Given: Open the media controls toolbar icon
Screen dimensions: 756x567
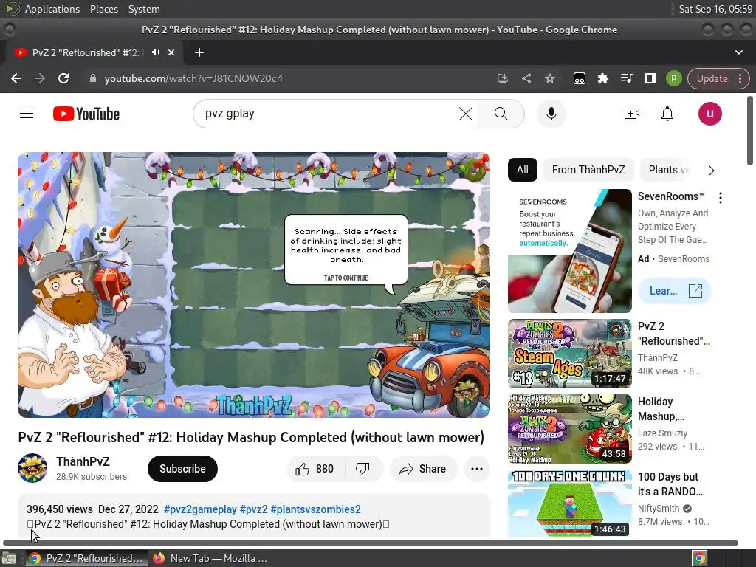Looking at the screenshot, I should [x=626, y=78].
